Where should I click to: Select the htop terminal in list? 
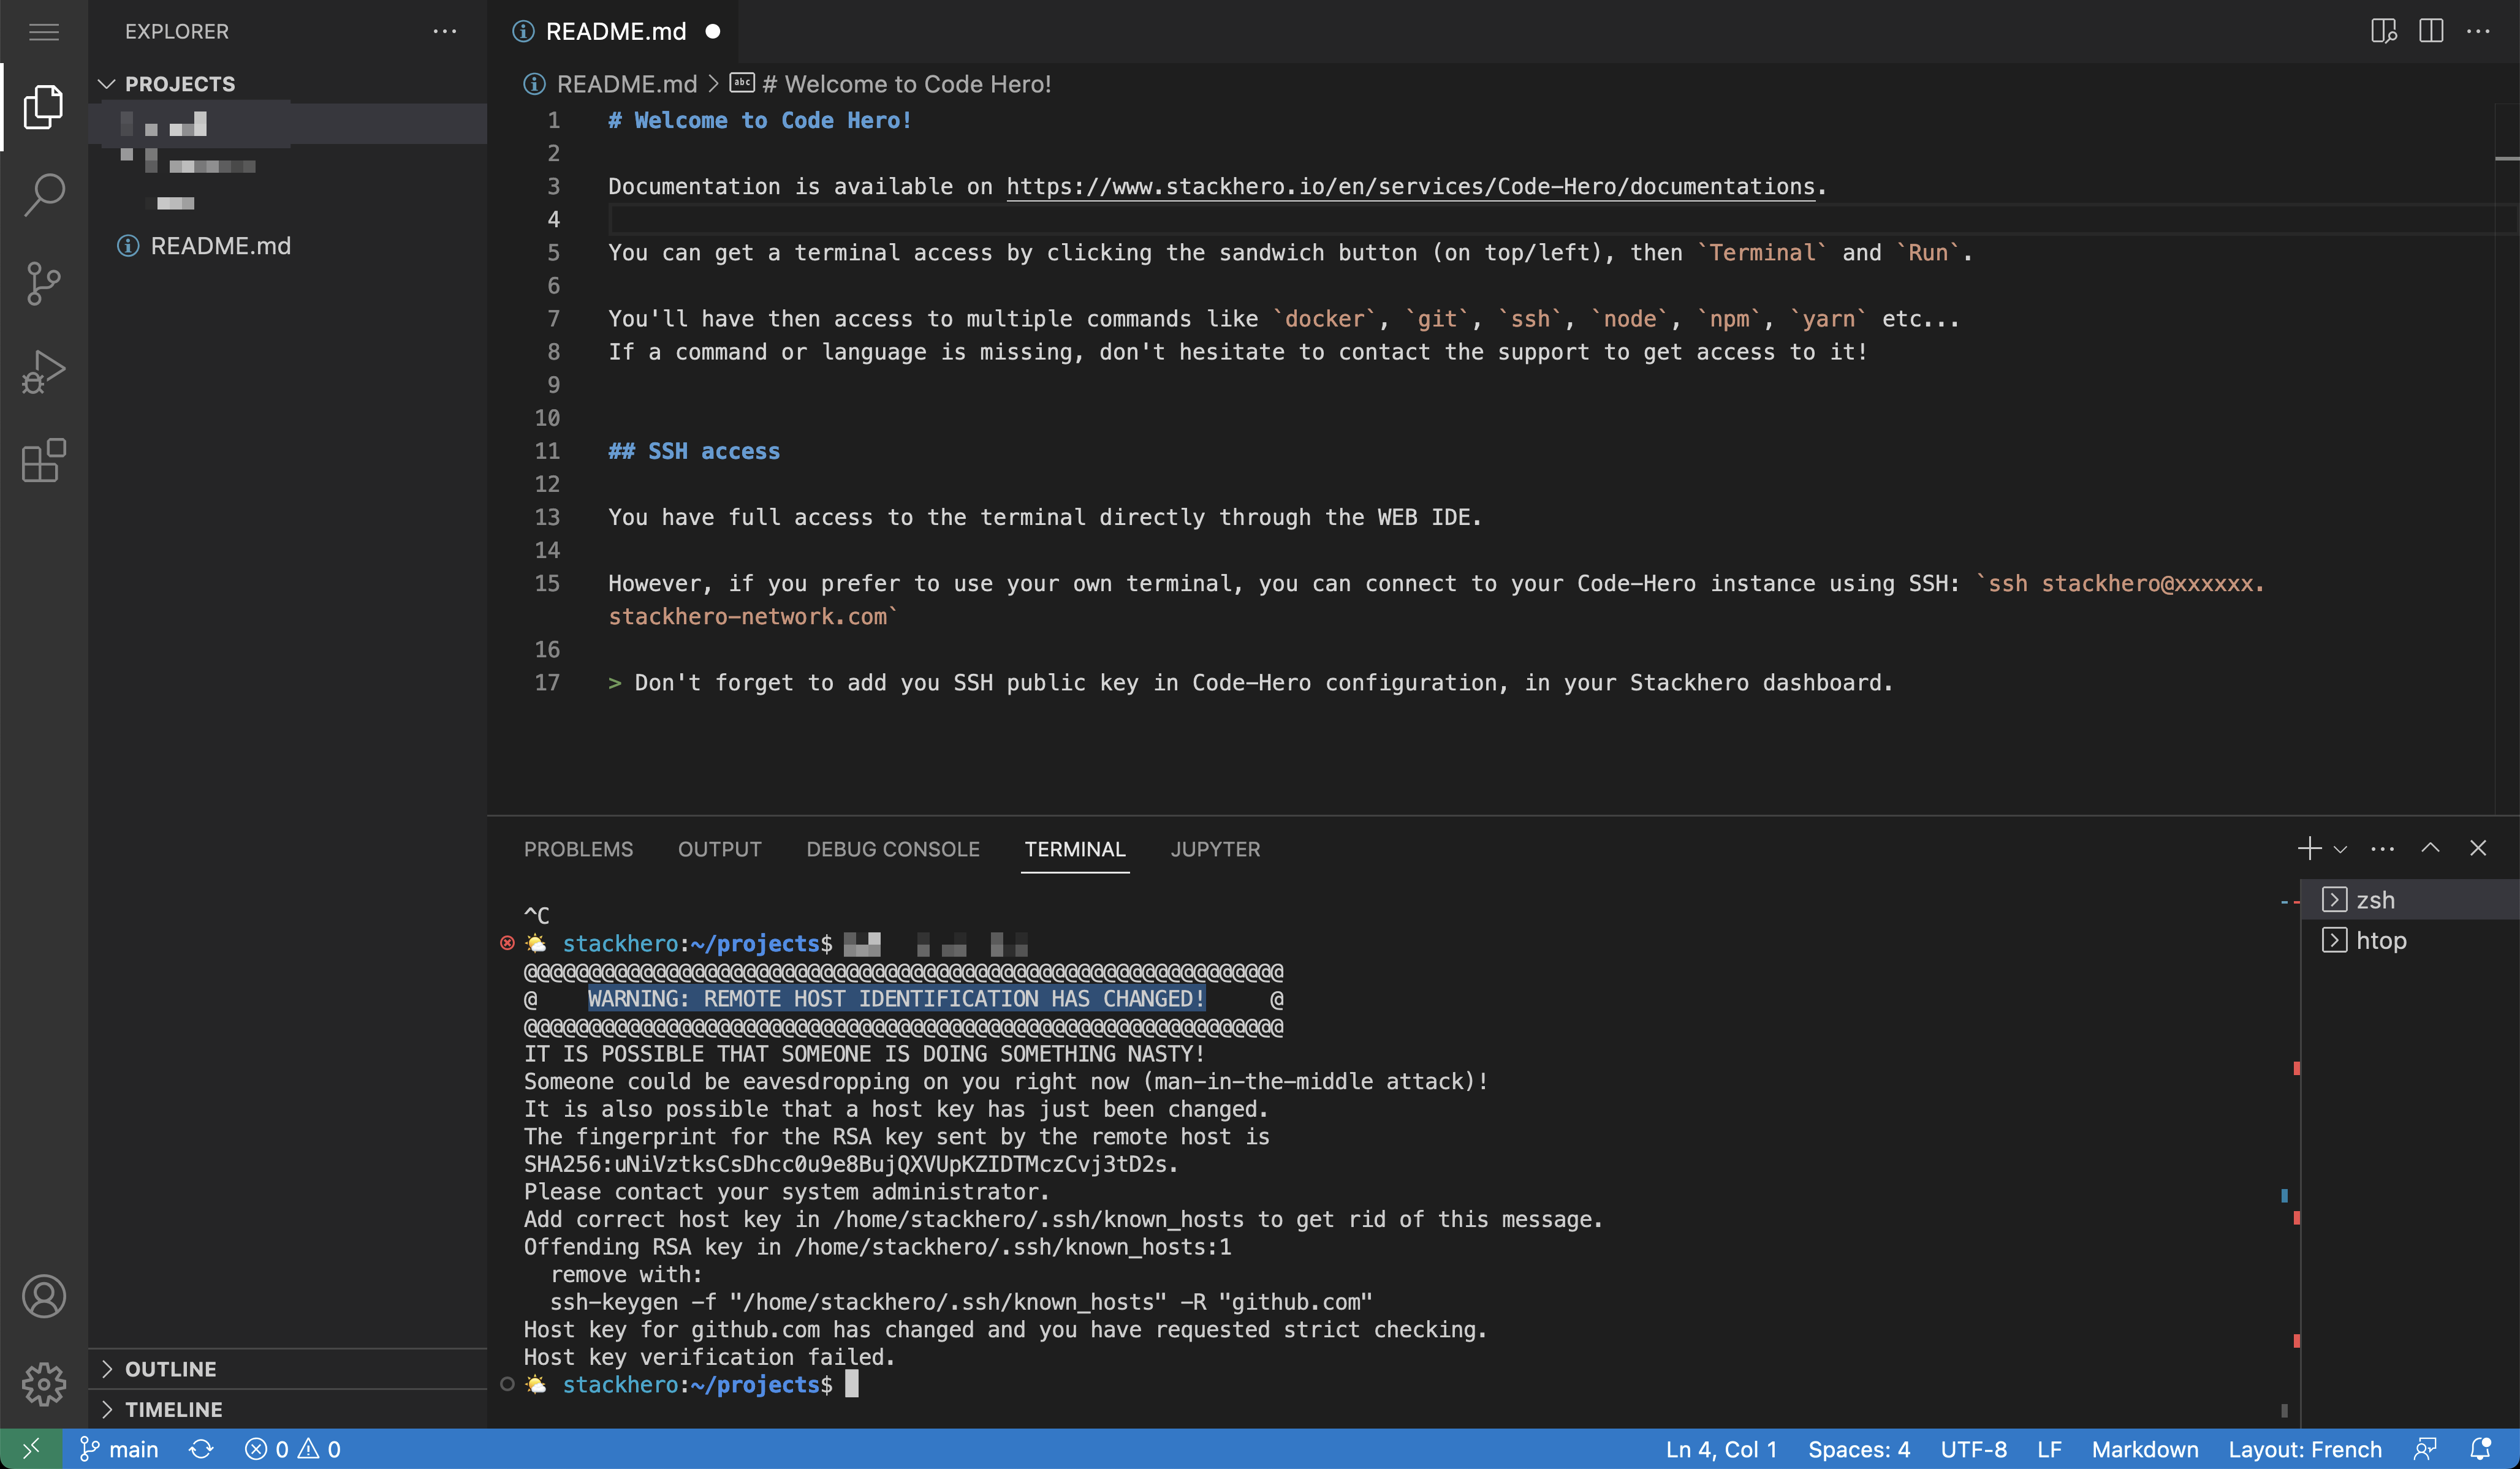[2380, 940]
